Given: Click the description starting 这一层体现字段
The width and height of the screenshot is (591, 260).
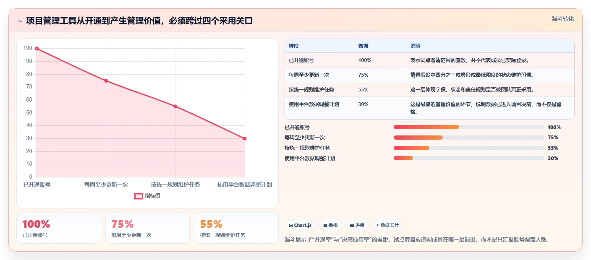Looking at the screenshot, I should tap(472, 90).
